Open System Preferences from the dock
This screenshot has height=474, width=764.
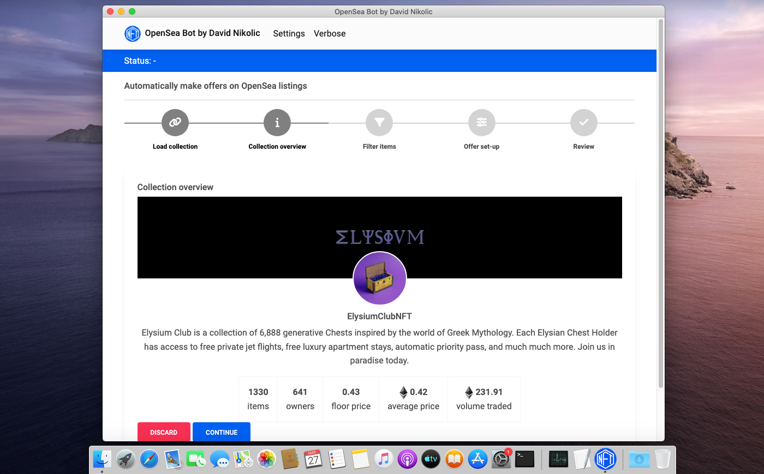tap(501, 459)
